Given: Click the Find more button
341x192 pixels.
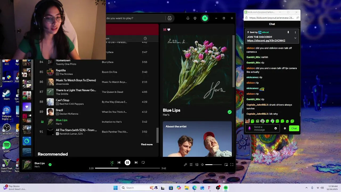Looking at the screenshot, I should point(147,145).
